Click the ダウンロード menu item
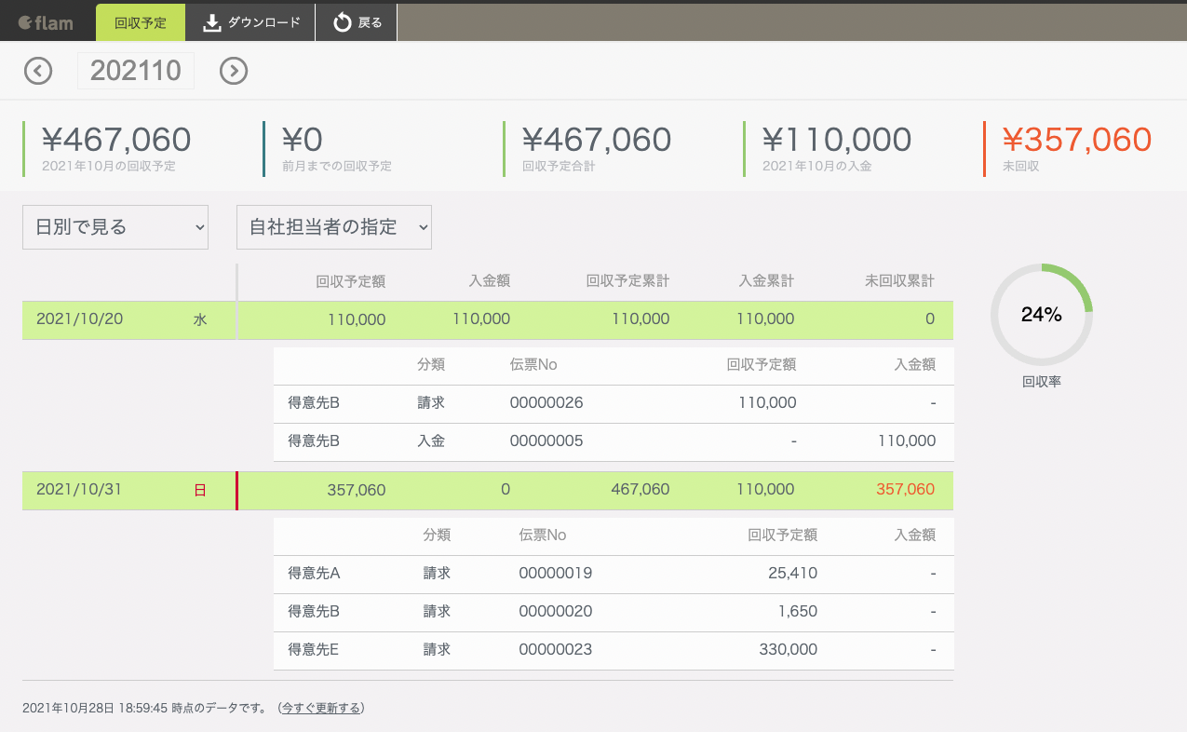This screenshot has width=1187, height=732. (x=263, y=22)
